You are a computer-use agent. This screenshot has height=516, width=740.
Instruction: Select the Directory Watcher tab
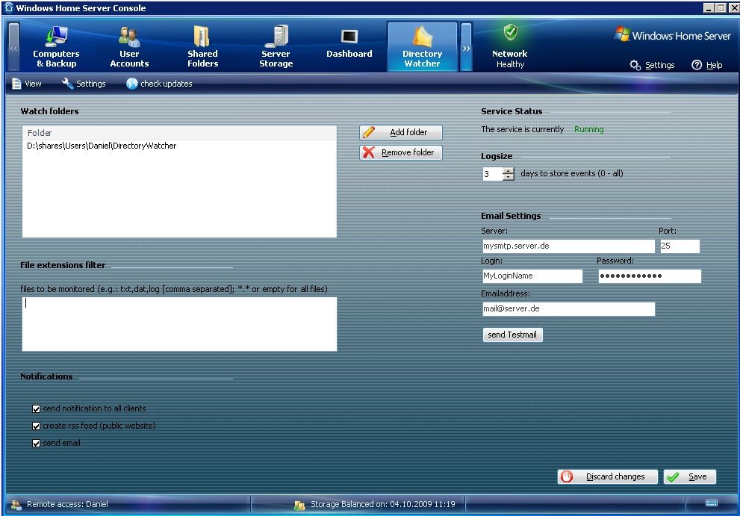[423, 47]
